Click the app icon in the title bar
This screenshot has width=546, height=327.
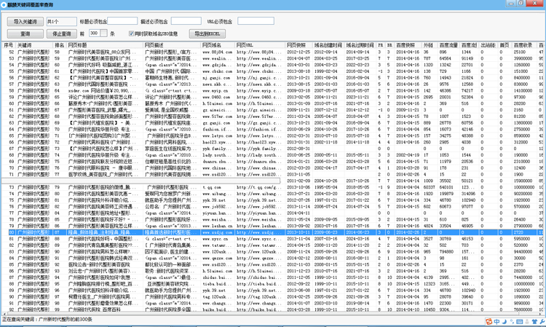click(x=4, y=5)
